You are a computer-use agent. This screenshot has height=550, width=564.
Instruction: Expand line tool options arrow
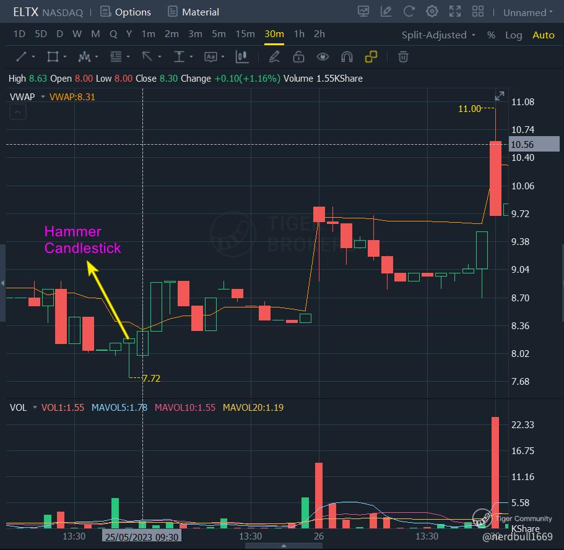click(x=33, y=57)
